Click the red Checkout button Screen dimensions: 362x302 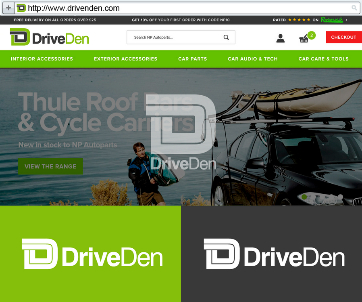tap(344, 37)
